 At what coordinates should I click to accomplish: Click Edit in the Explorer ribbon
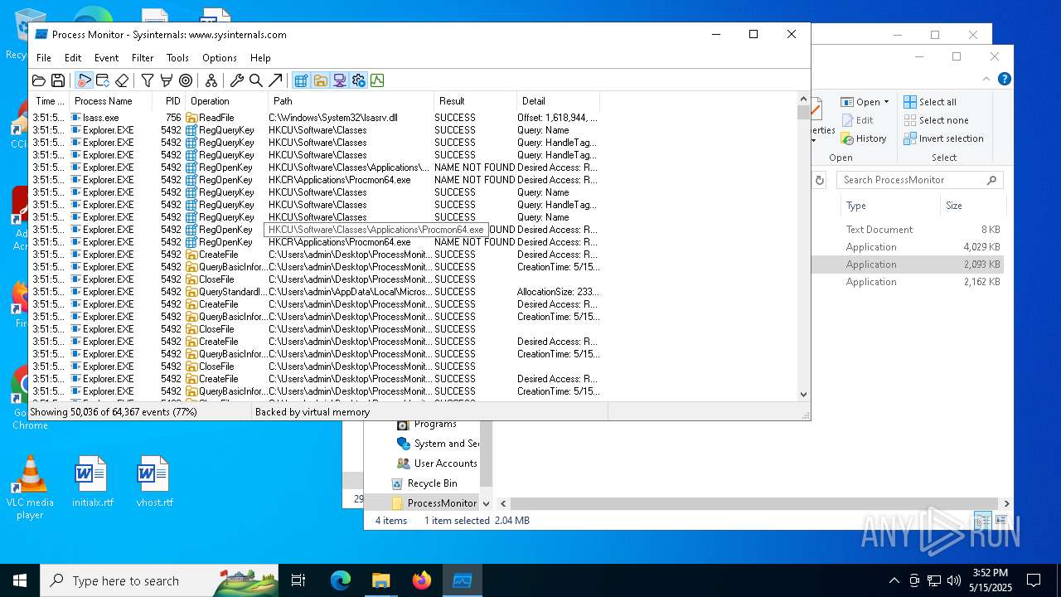(856, 120)
